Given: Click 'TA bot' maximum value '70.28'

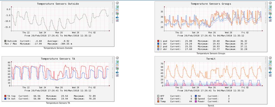Looking at the screenshot, I should click(92, 99).
